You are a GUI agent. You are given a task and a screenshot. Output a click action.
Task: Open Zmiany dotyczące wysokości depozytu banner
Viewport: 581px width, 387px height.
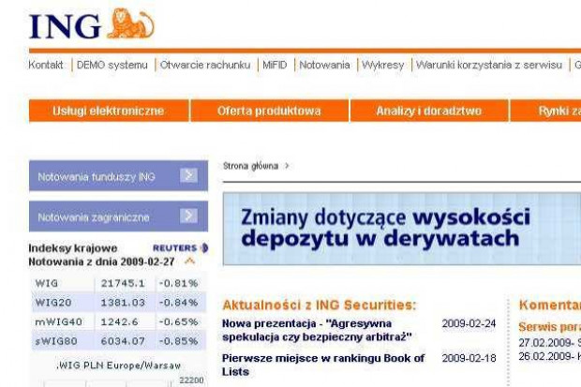click(x=402, y=229)
